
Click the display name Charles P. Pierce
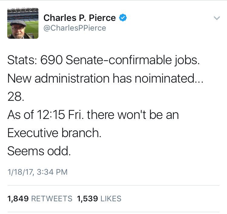(x=80, y=18)
